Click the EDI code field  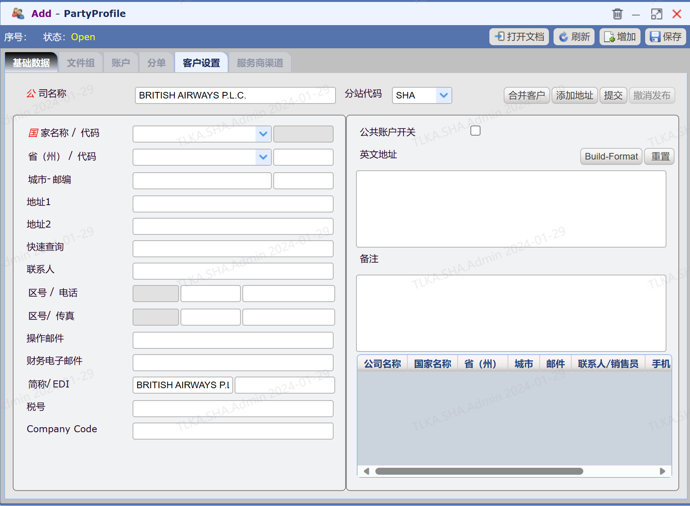click(x=285, y=385)
